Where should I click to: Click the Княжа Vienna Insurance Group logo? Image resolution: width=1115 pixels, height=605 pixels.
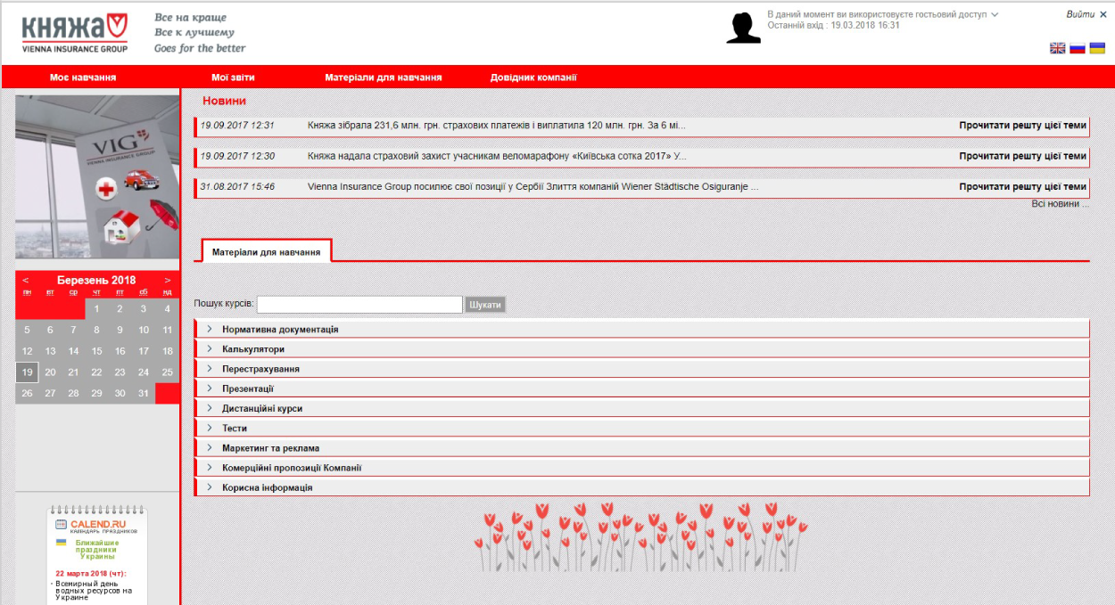click(75, 33)
